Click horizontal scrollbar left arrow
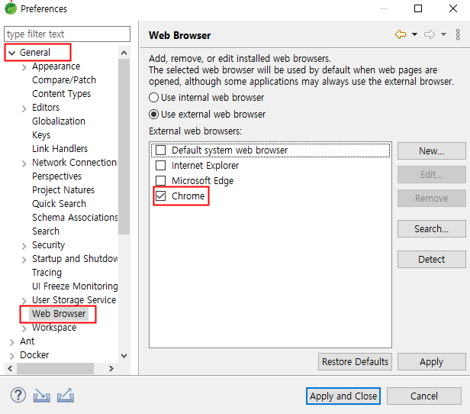The width and height of the screenshot is (470, 414). pyautogui.click(x=10, y=368)
